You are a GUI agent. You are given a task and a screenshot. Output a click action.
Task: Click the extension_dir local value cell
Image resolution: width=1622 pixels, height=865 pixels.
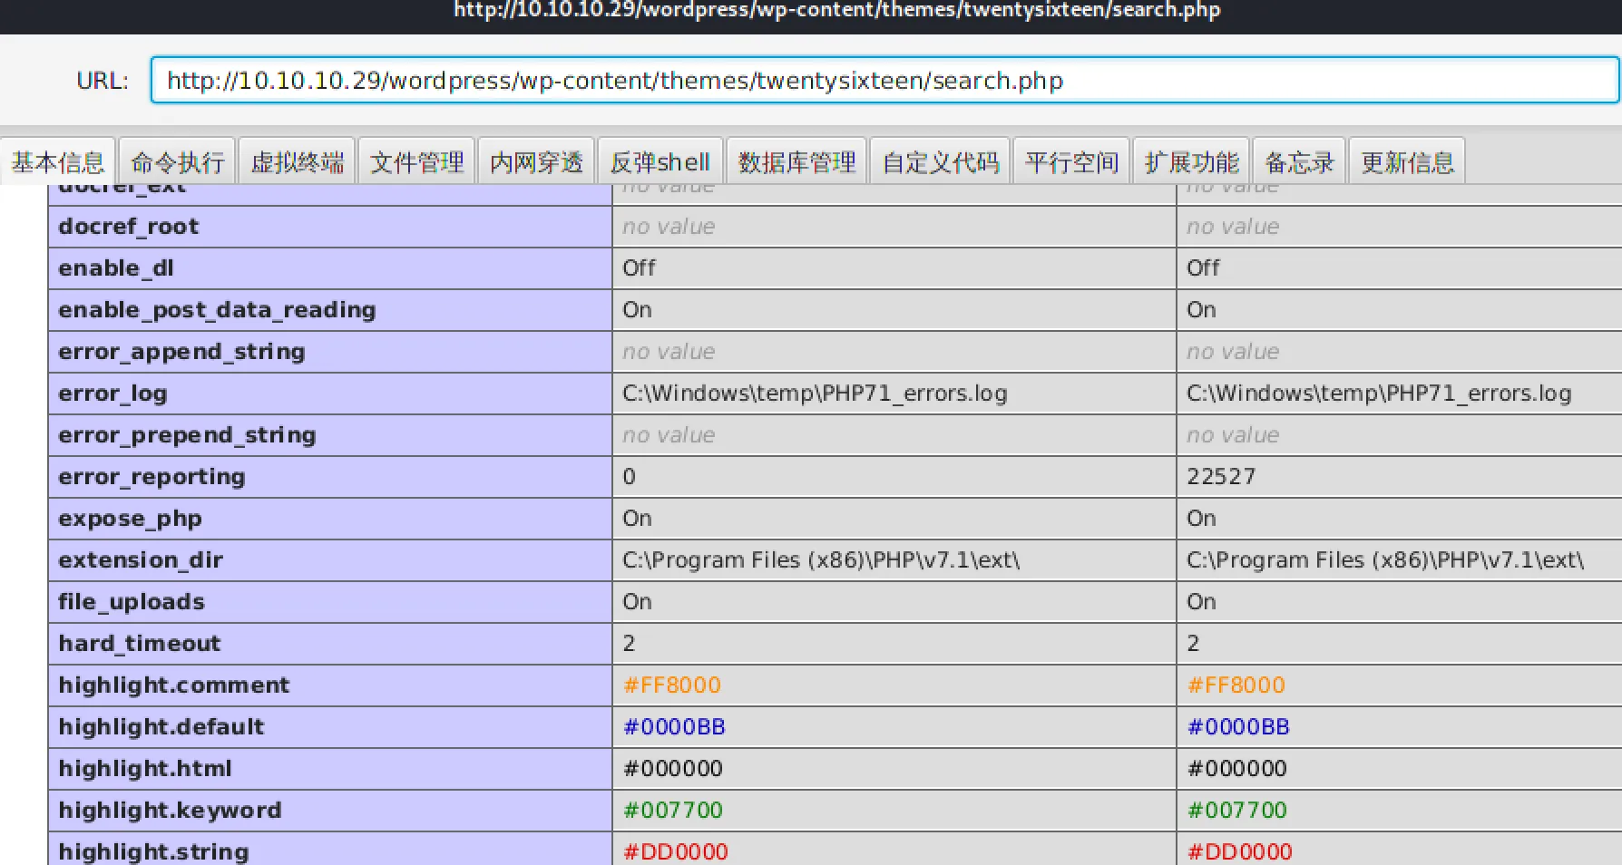pos(821,560)
